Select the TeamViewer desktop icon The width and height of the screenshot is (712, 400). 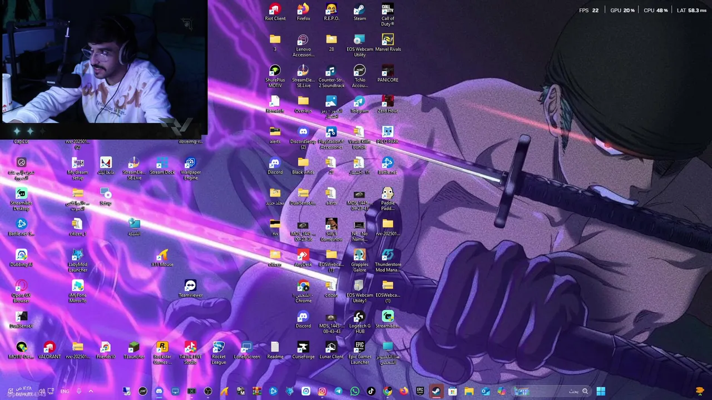point(190,288)
